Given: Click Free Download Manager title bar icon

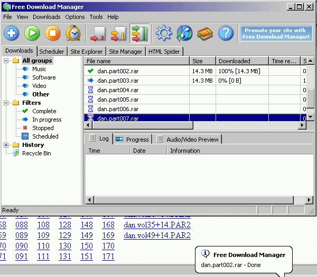Looking at the screenshot, I should pos(7,7).
